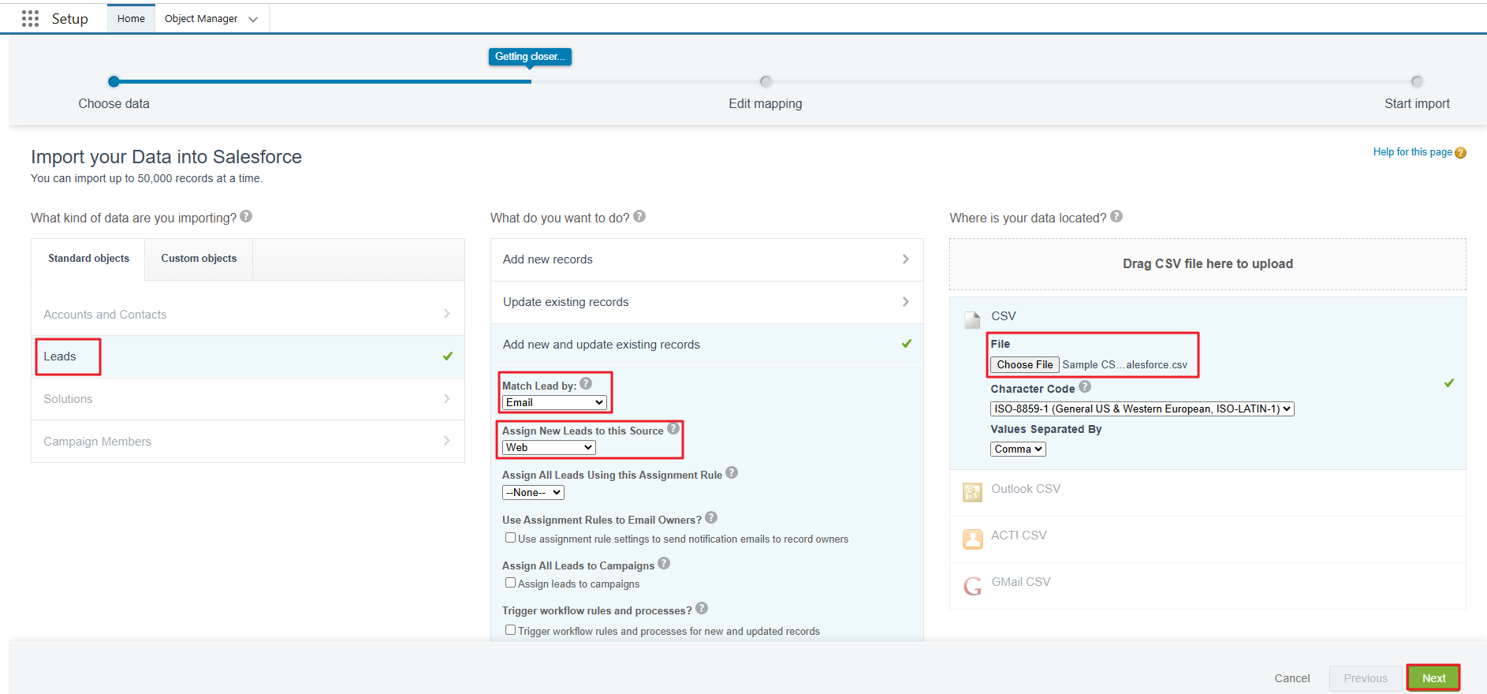Select the GMail CSV icon
This screenshot has width=1487, height=694.
[972, 585]
